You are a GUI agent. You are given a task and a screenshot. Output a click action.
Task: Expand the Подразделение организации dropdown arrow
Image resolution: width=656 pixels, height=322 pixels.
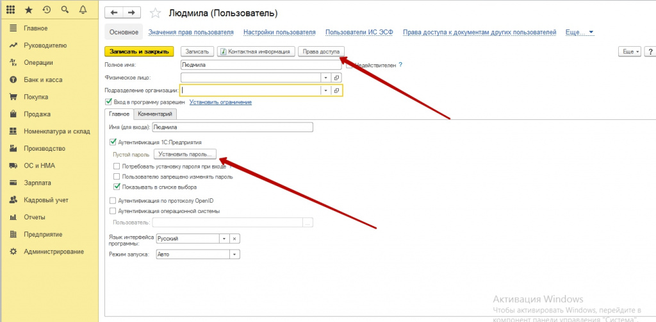tap(326, 90)
